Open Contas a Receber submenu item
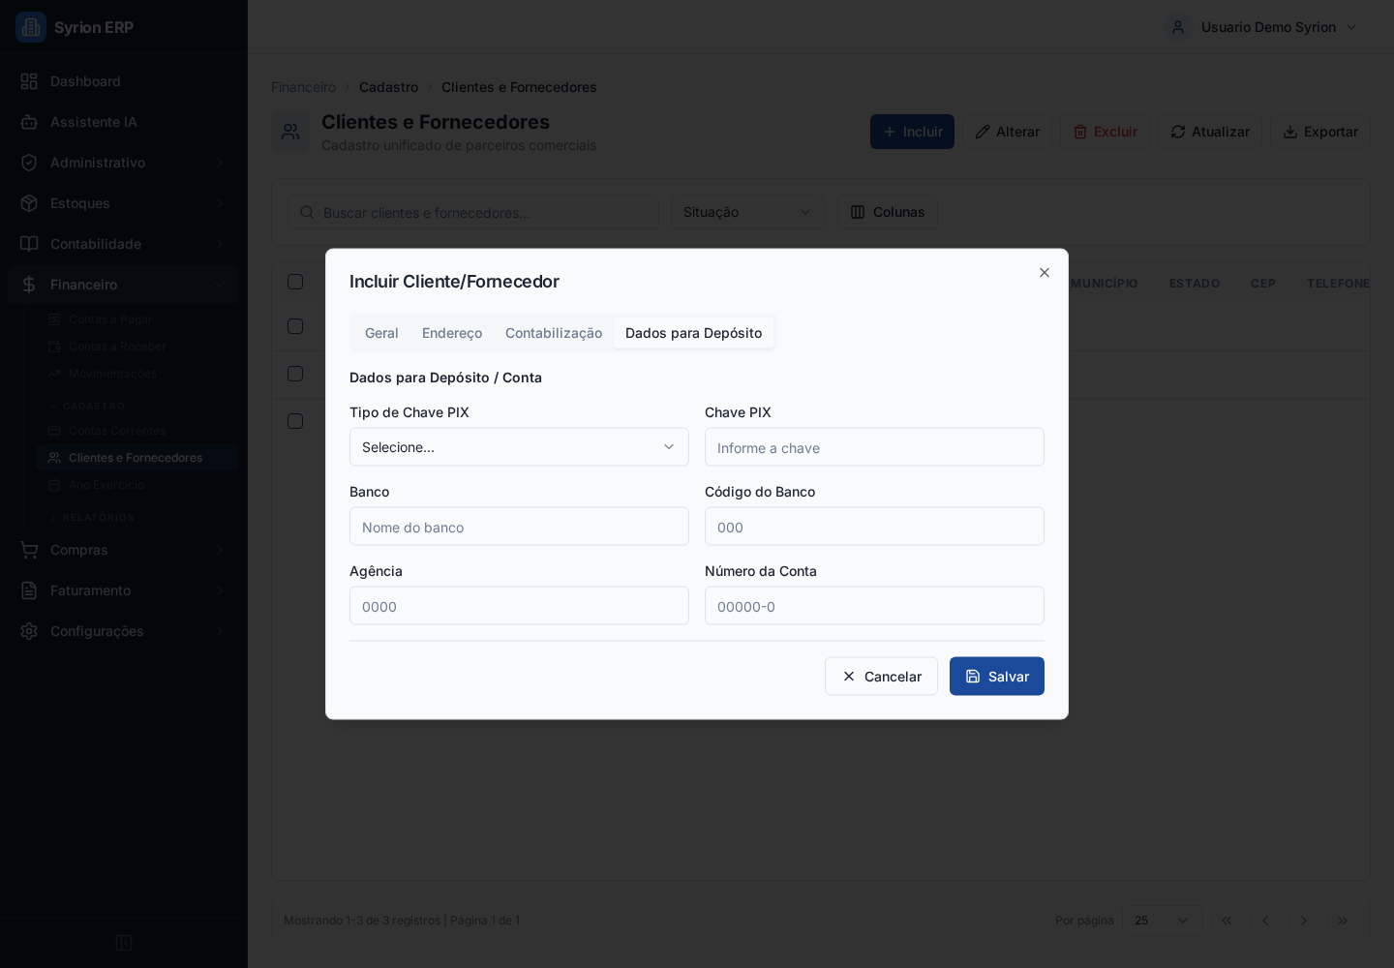This screenshot has width=1394, height=968. pos(136,347)
